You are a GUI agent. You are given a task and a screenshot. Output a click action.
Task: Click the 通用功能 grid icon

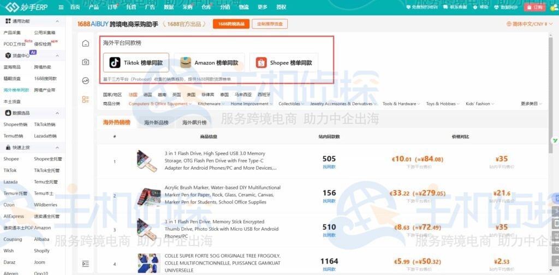coord(8,21)
